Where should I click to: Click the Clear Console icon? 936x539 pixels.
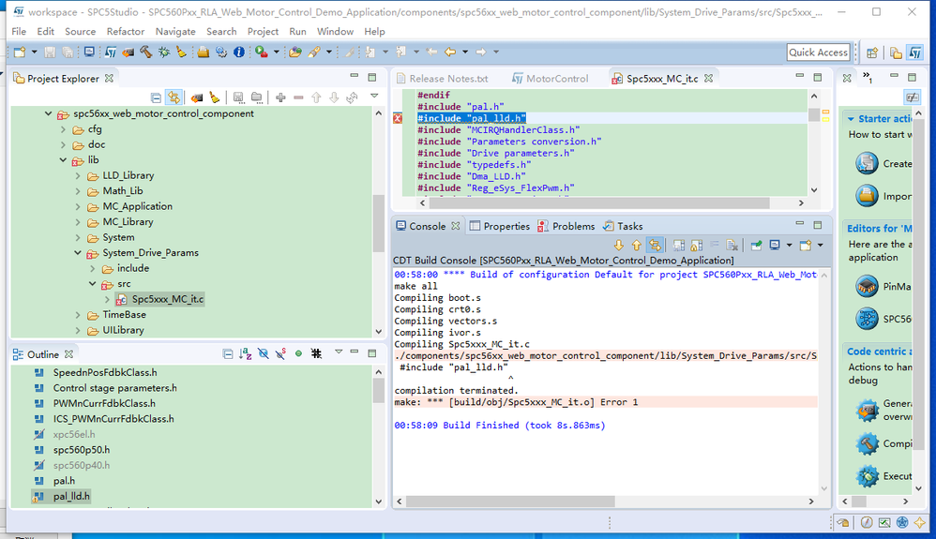pos(732,246)
